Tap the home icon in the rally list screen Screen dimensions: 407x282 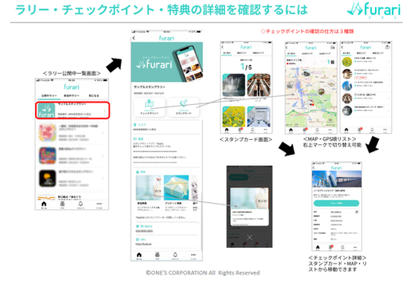[x=44, y=204]
